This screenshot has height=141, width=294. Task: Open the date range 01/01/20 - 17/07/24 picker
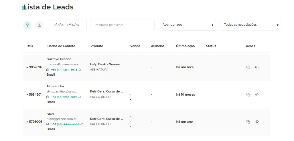coord(67,25)
